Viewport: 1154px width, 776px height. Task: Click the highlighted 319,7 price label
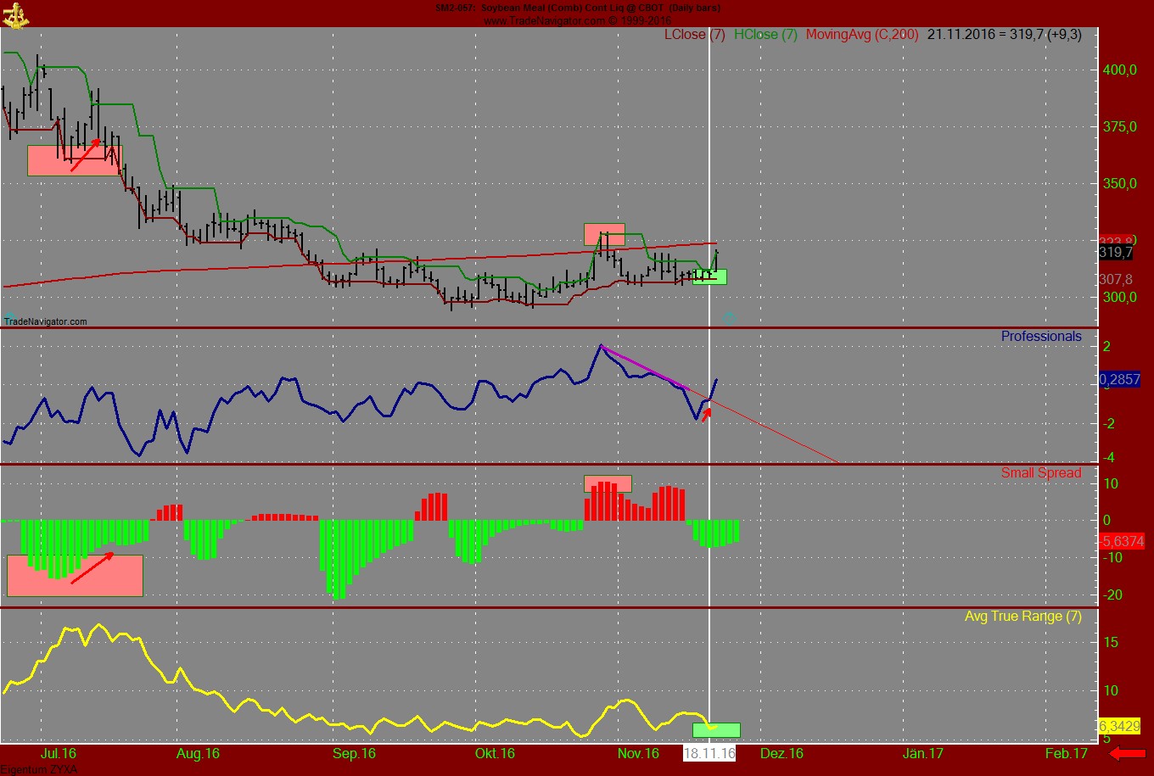pos(1117,252)
